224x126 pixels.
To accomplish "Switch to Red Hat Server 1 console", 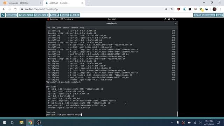I will coord(26,15).
